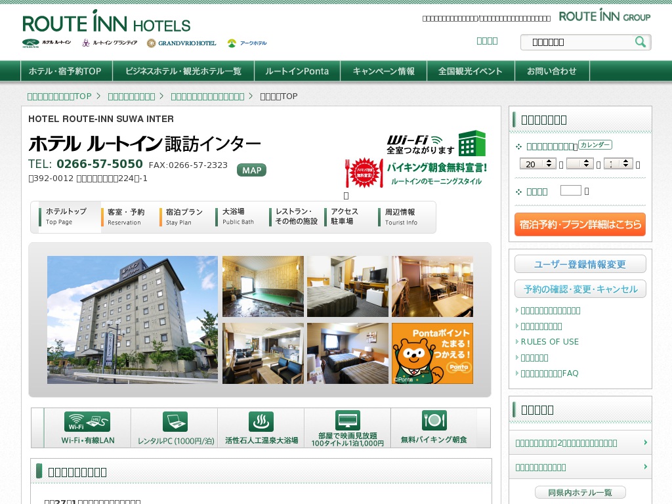672x504 pixels.
Task: Open the Hotel Reservation TOP nav item
Action: coord(66,71)
